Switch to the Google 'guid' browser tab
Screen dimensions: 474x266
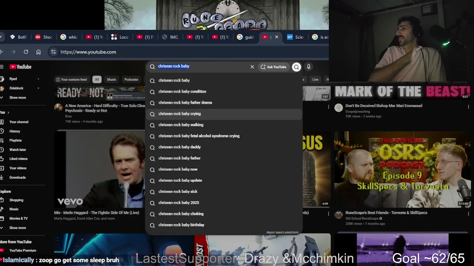[246, 37]
